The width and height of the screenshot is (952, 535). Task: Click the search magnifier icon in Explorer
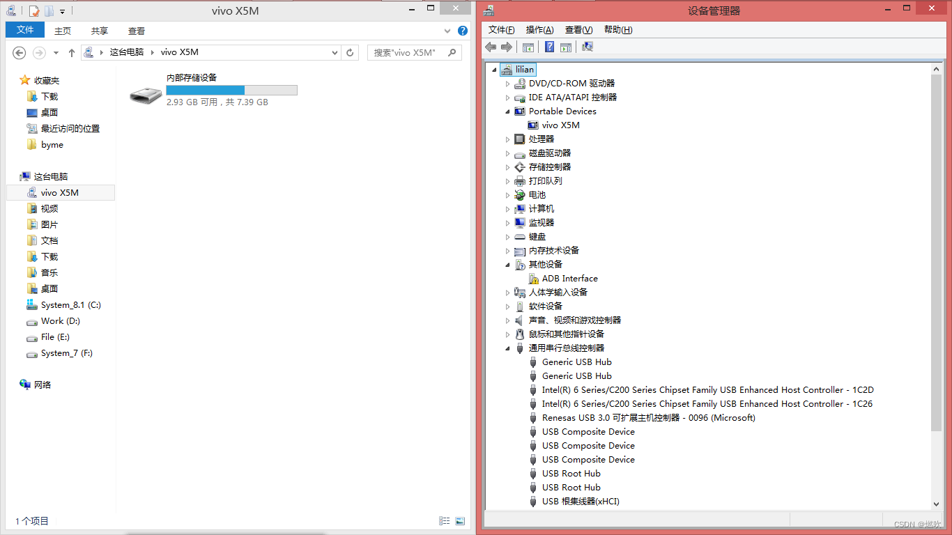(452, 52)
